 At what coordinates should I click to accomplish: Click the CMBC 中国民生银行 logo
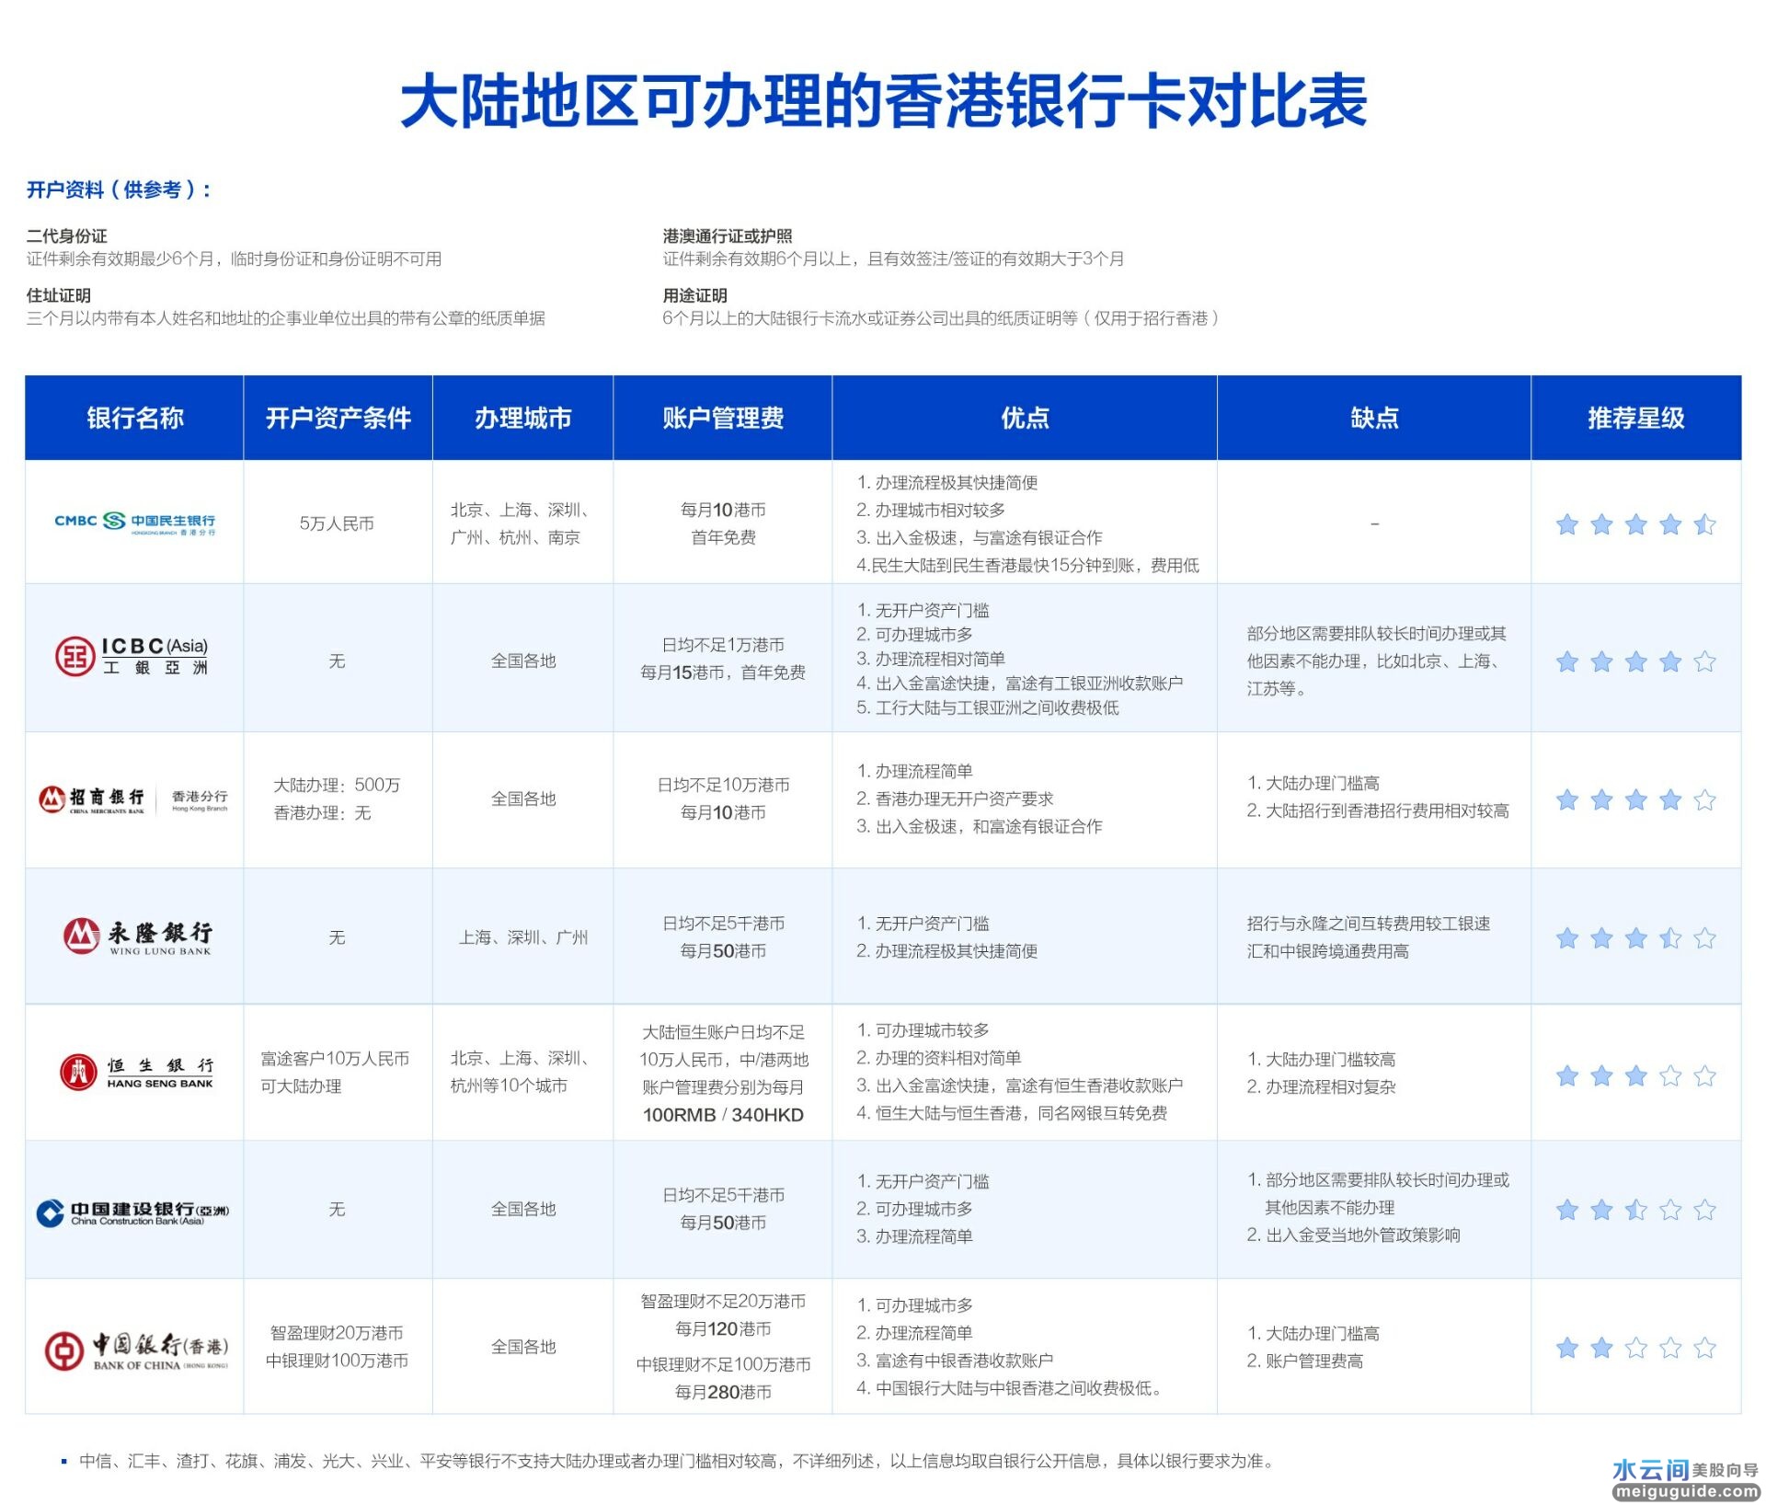pos(135,523)
